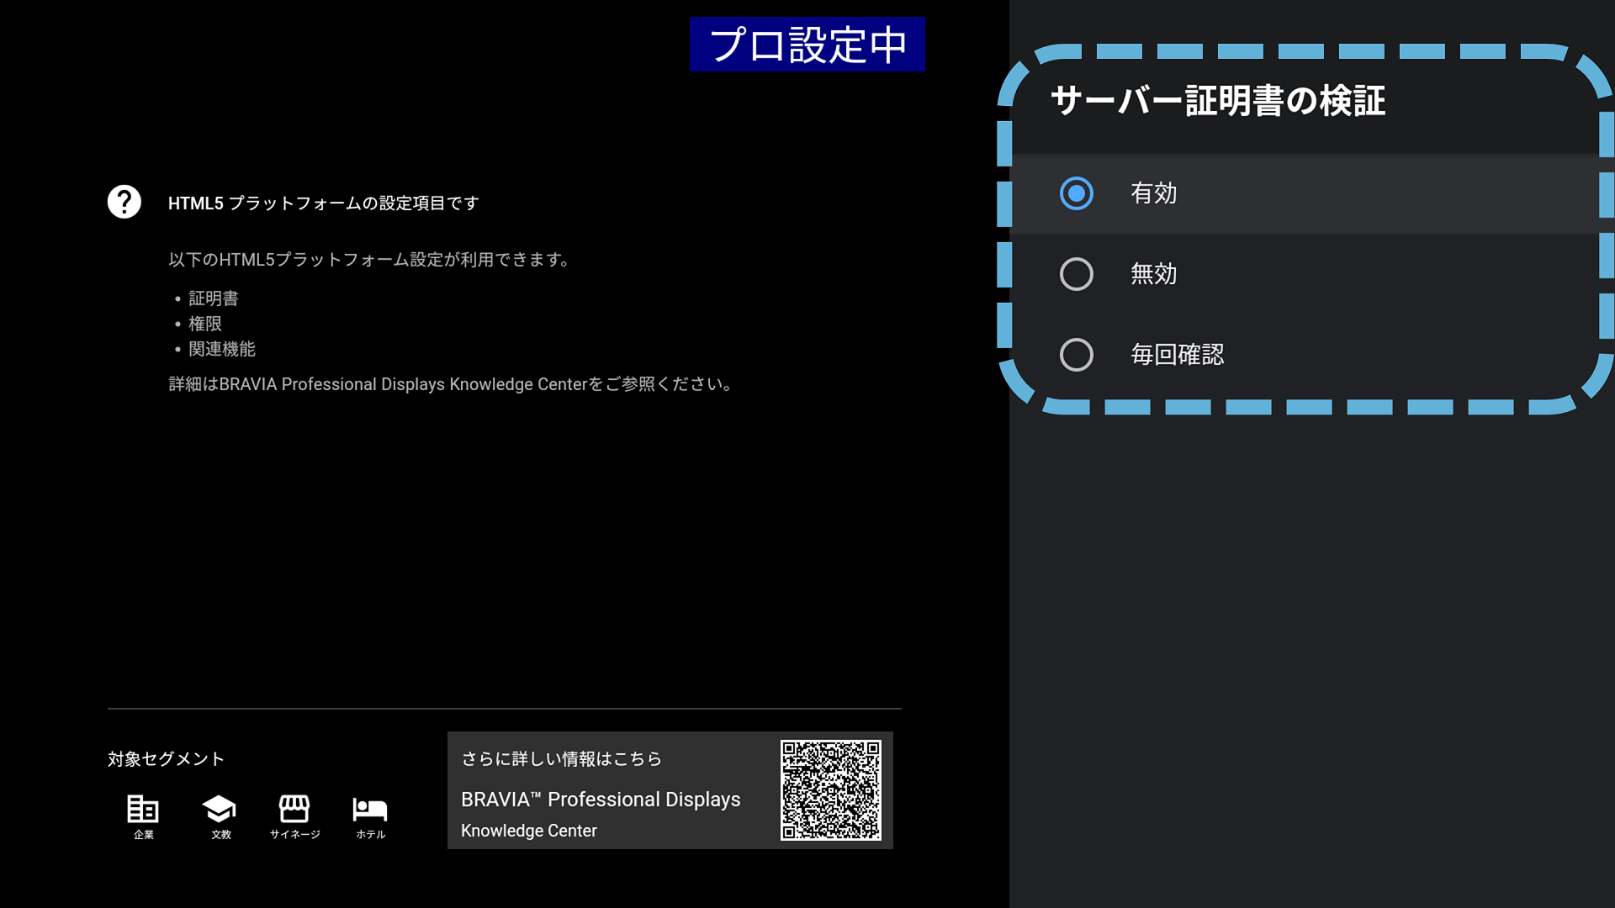Viewport: 1615px width, 908px height.
Task: Click the 有効 option label
Action: 1153,193
